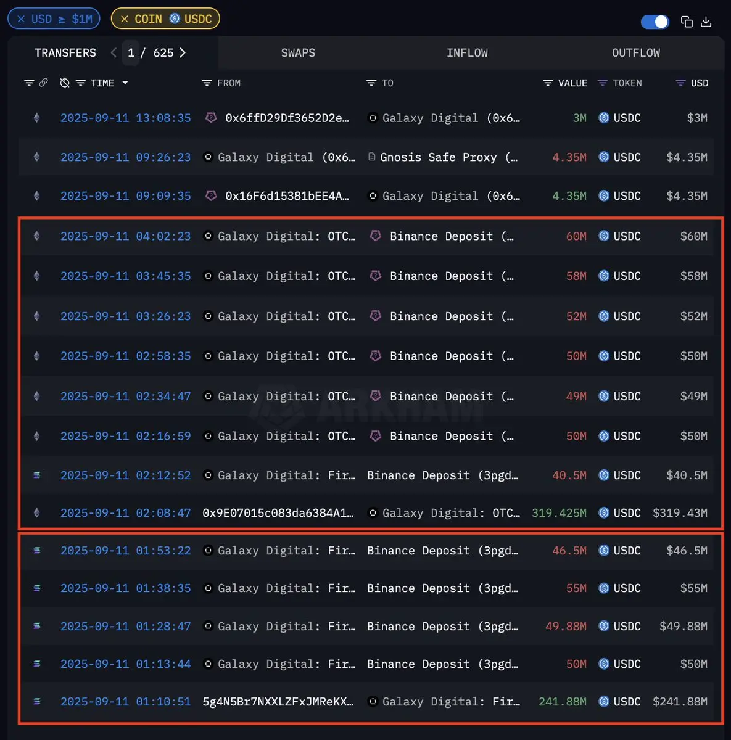Open Binance Deposit recipient in 02:58:35 row
The width and height of the screenshot is (731, 740).
click(x=452, y=356)
